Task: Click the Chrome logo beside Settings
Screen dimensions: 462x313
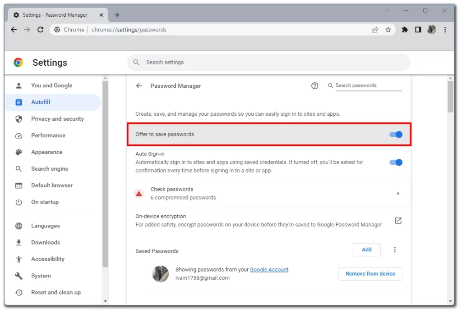Action: (18, 62)
